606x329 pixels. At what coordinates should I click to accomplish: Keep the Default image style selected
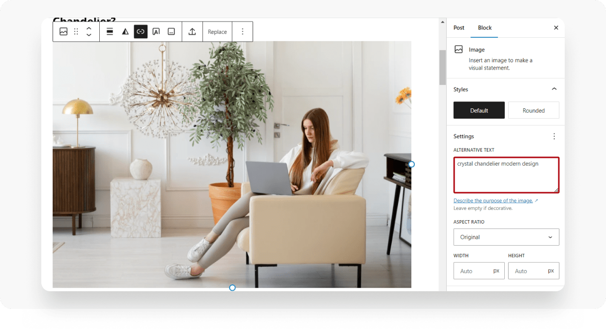click(x=479, y=110)
